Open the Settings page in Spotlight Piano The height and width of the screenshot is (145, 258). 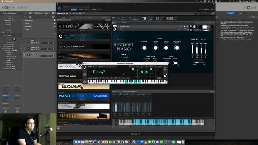coord(124,60)
